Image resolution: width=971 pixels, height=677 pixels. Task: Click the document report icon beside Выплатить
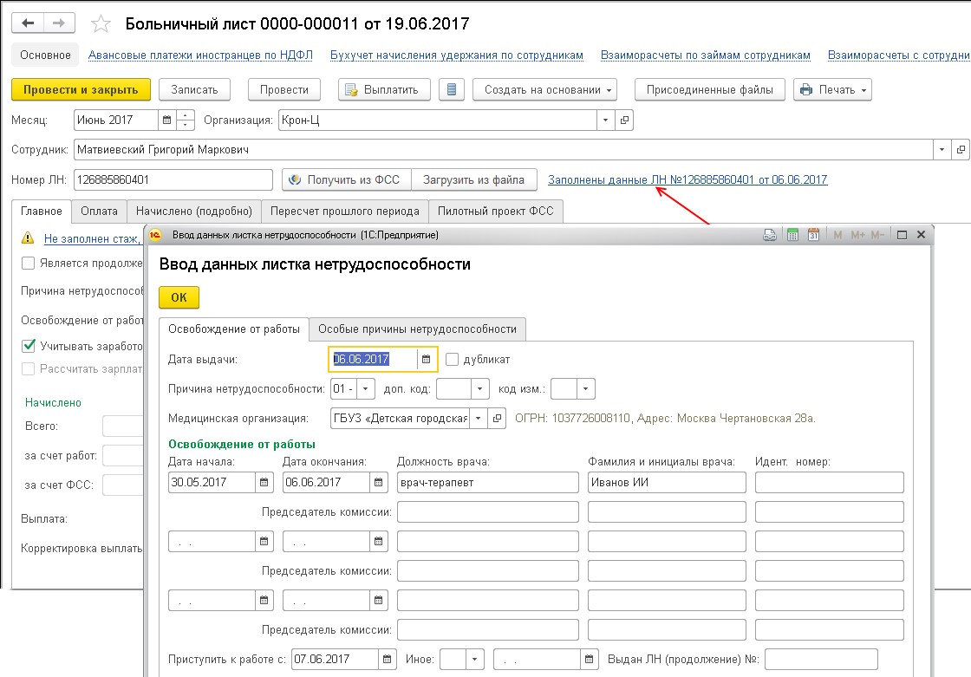point(451,89)
